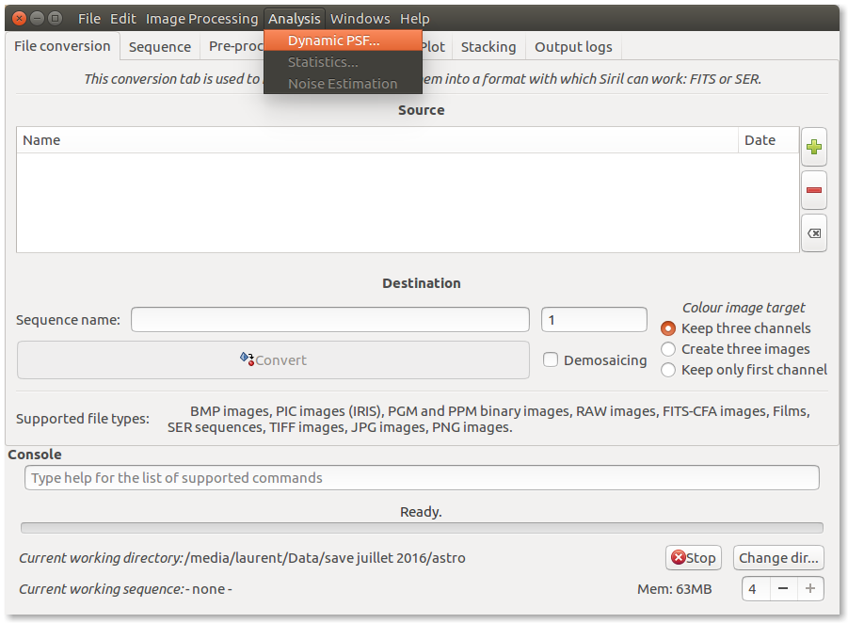Decrease thread count with minus button

click(783, 589)
